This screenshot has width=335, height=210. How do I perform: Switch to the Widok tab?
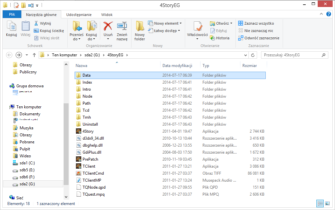pyautogui.click(x=107, y=15)
